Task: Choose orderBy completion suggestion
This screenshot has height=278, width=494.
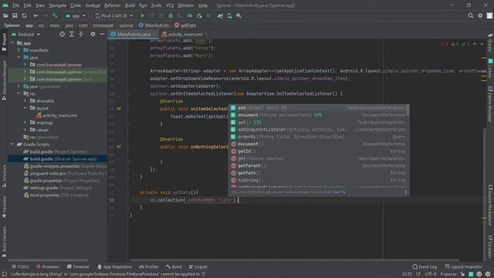Action: pos(318,137)
